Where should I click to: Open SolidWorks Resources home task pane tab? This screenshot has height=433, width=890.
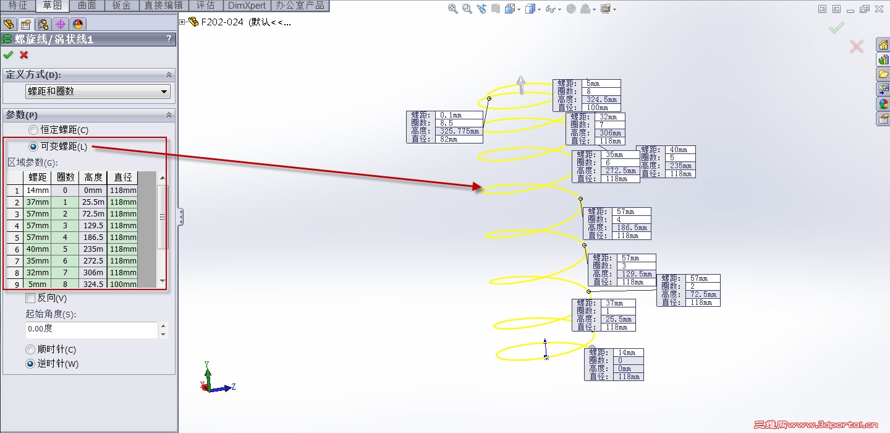pyautogui.click(x=883, y=45)
